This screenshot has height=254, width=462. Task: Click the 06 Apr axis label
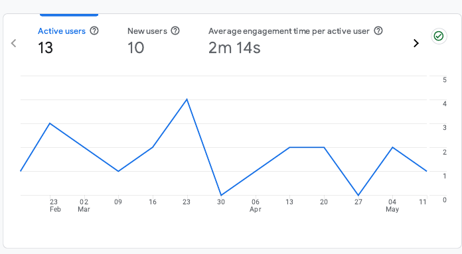point(256,206)
